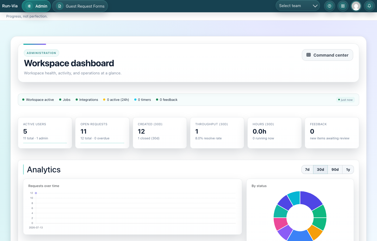Click Progress, not perfection tagline
The width and height of the screenshot is (377, 241).
pos(27,16)
